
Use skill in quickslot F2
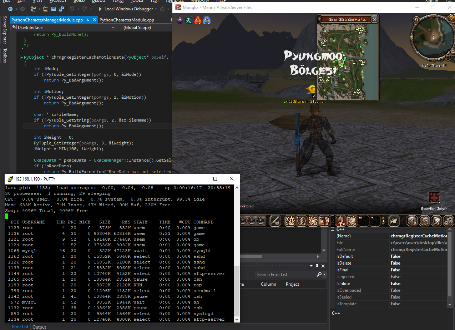pyautogui.click(x=353, y=221)
